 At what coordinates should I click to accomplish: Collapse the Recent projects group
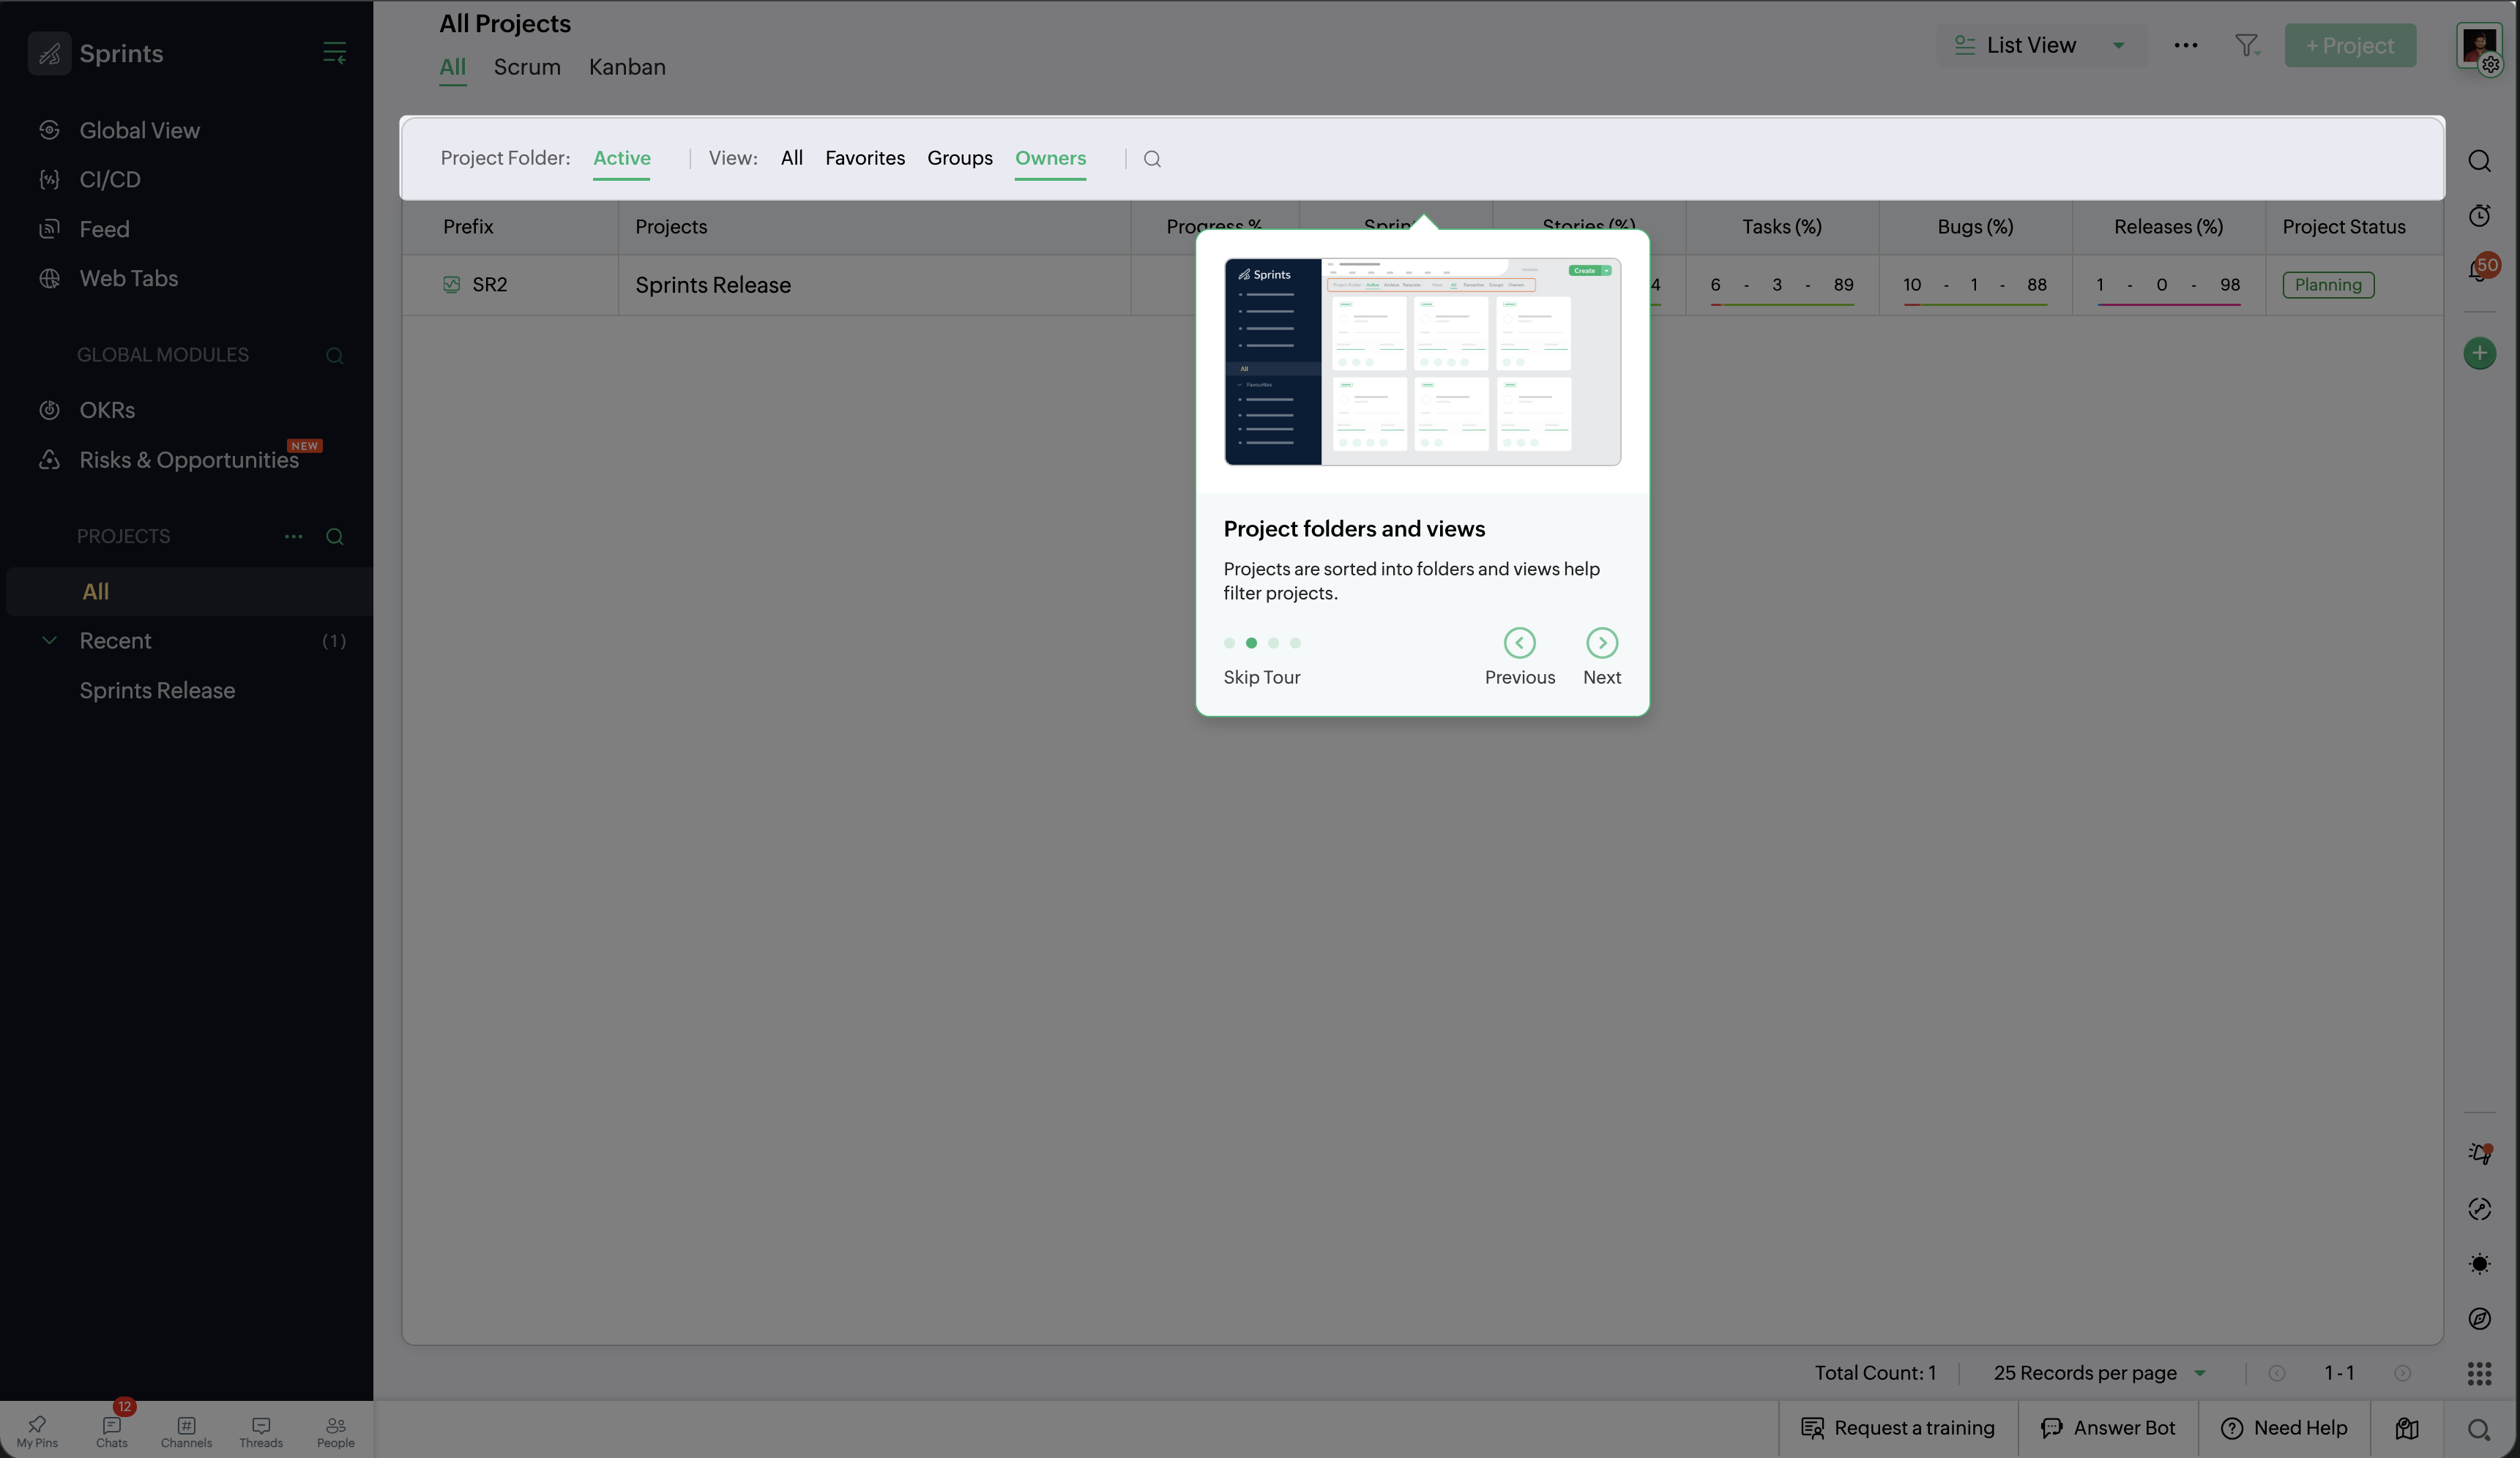pyautogui.click(x=49, y=641)
